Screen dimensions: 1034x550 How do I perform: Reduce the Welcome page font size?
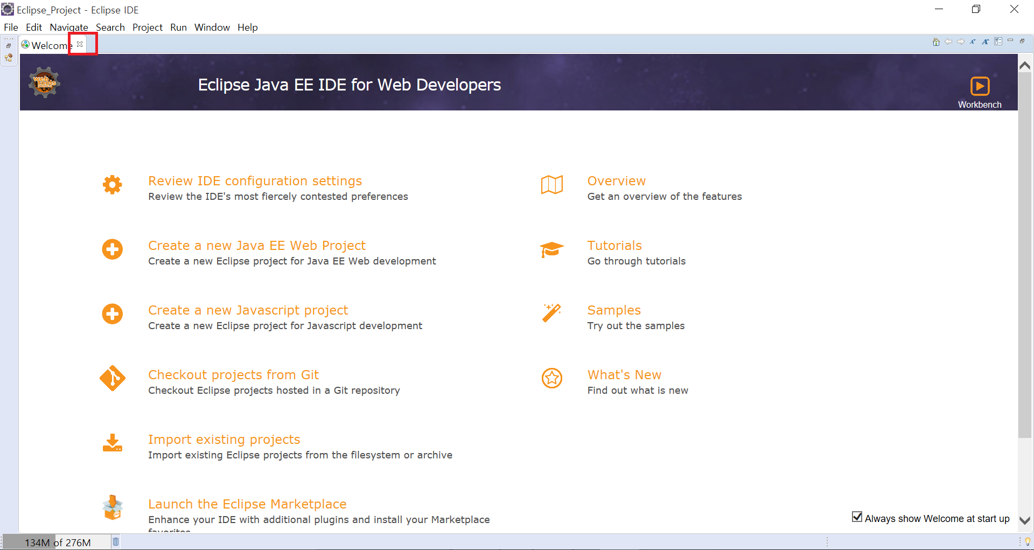coord(973,41)
